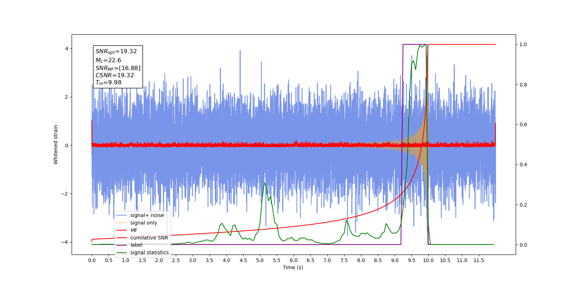Select the SNRopt=19.32 annotation text

point(116,51)
